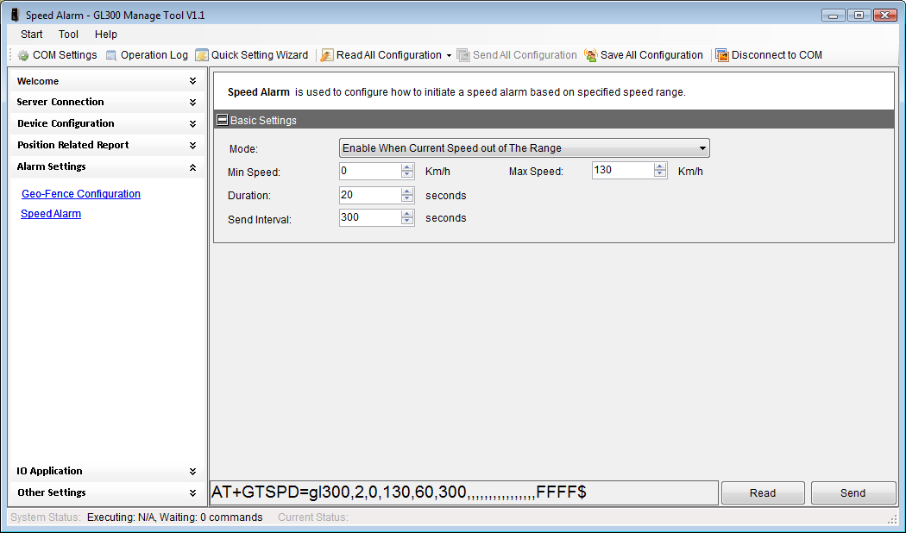Click Disconnect to COM icon
The image size is (906, 533).
[x=722, y=55]
